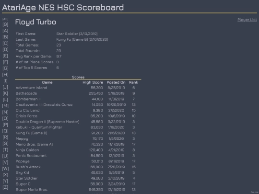Viewport: 259px width, 194px height.
Task: Click the Avg Rank per Game value 9.7
Action: 59,57
